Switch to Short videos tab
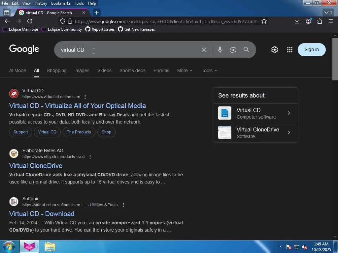 click(x=132, y=70)
